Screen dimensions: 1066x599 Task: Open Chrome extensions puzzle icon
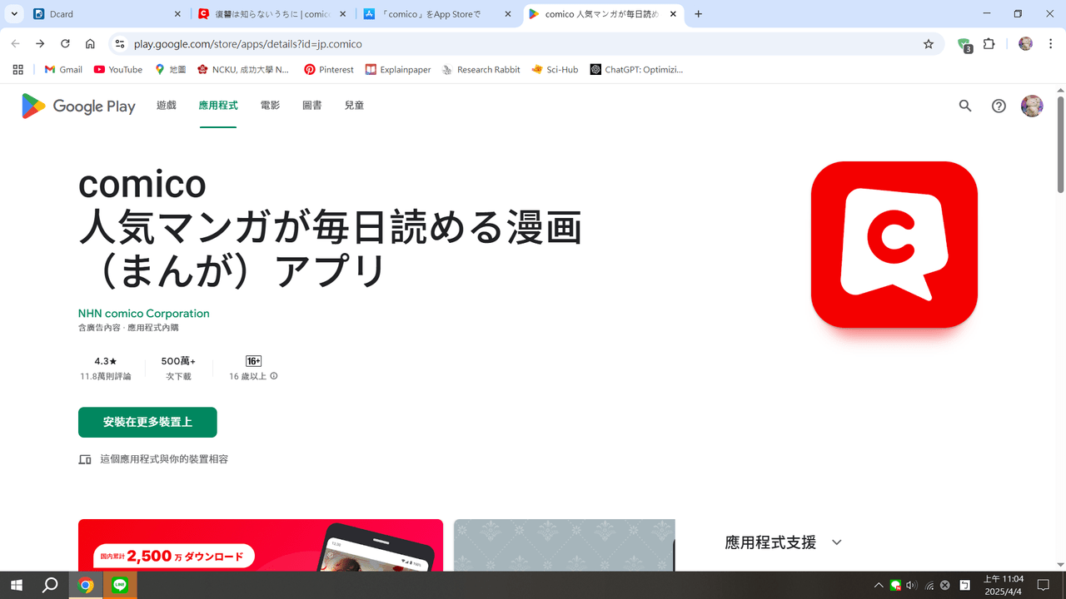point(989,44)
